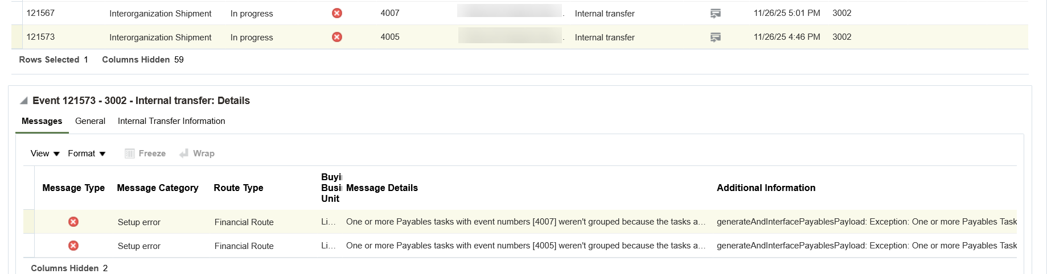1047x274 pixels.
Task: Click the Route Type column header
Action: [239, 188]
